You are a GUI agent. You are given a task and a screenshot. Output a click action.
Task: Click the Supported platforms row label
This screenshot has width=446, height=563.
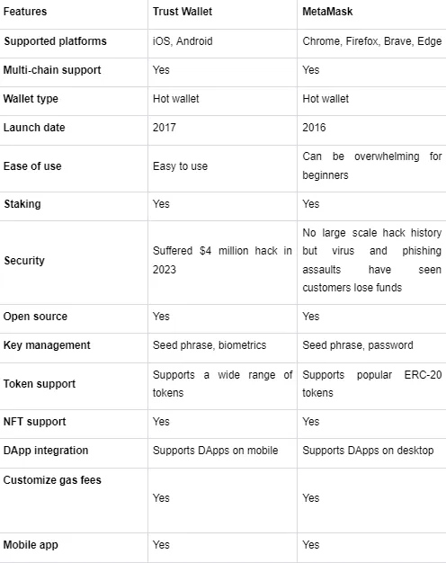[x=55, y=41]
